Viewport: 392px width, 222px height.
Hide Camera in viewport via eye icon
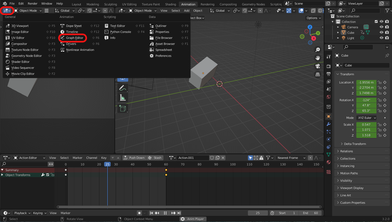point(382,27)
